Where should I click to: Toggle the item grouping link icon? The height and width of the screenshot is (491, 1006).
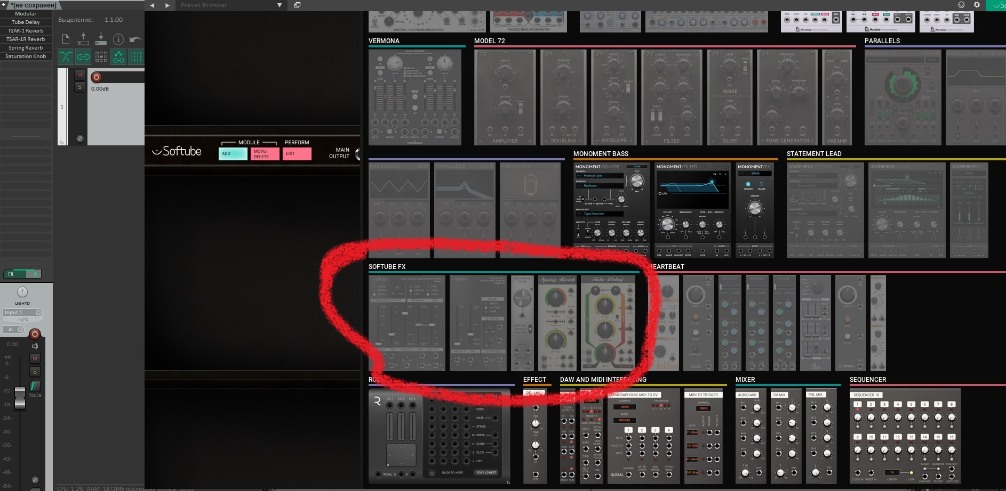(x=83, y=56)
